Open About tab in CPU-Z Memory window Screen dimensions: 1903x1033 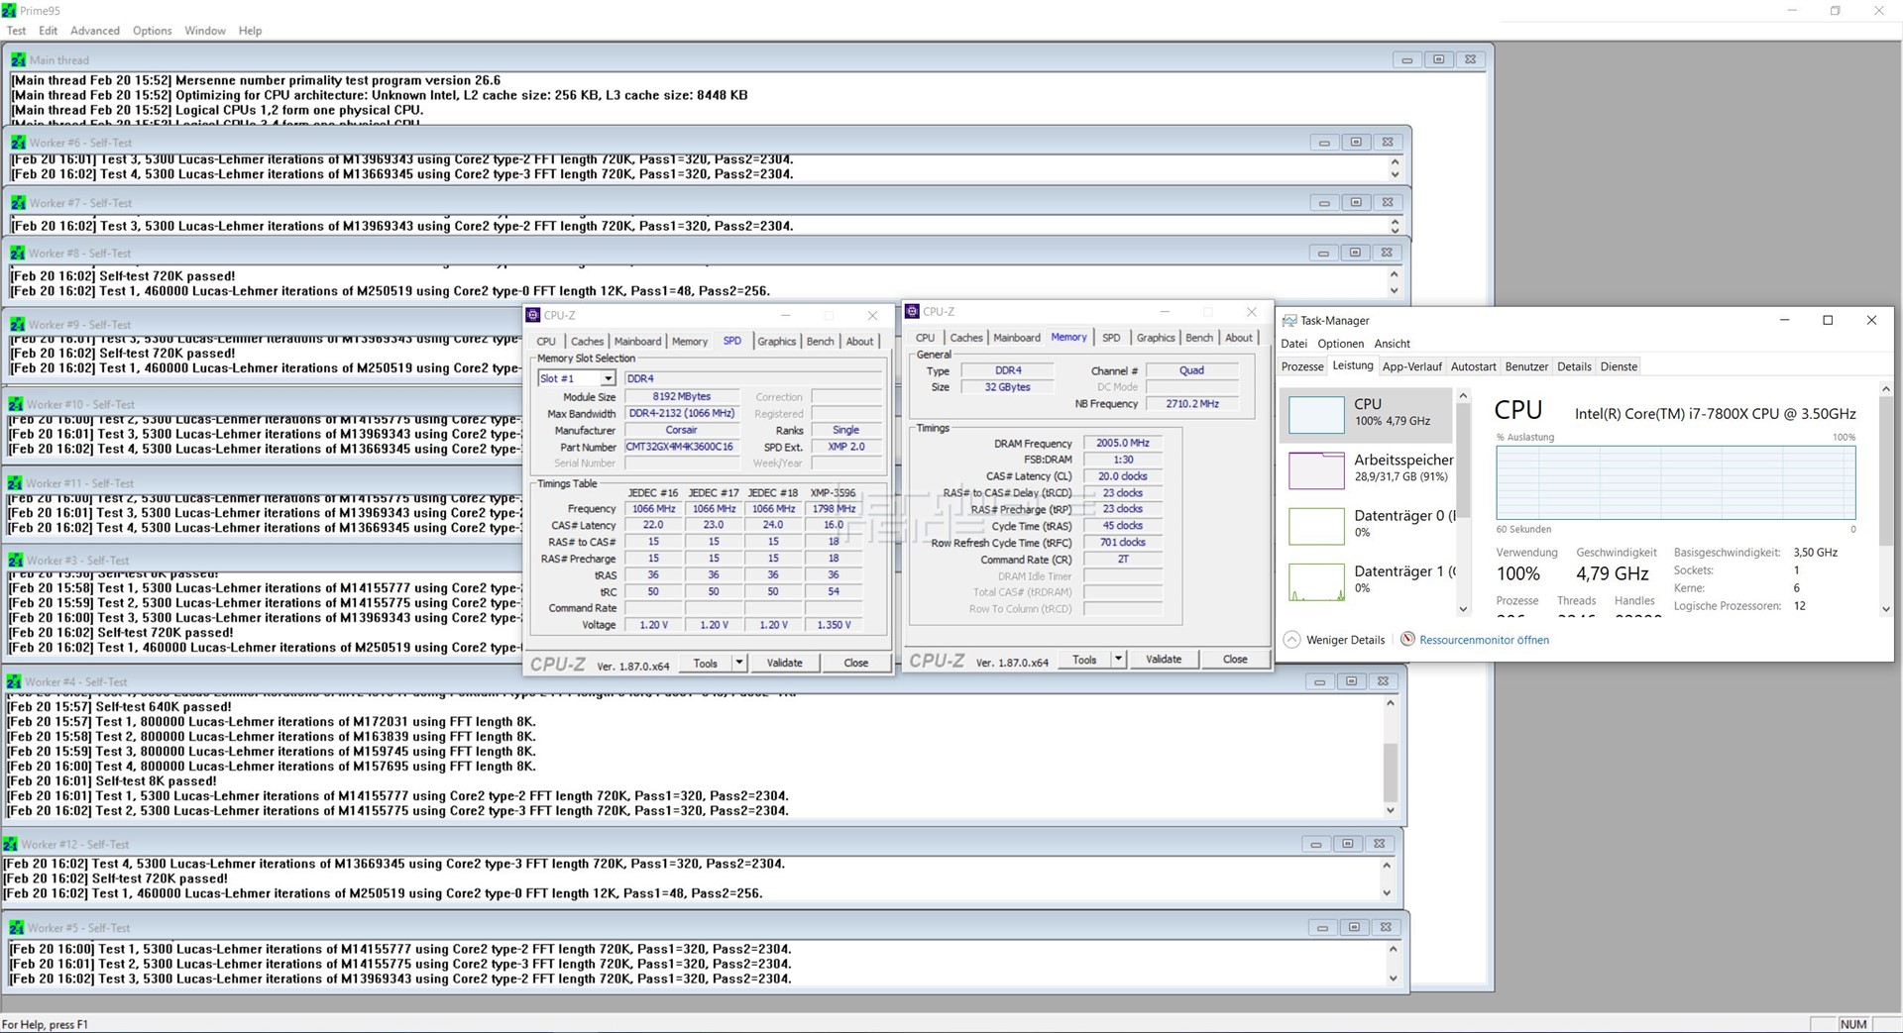(1239, 338)
